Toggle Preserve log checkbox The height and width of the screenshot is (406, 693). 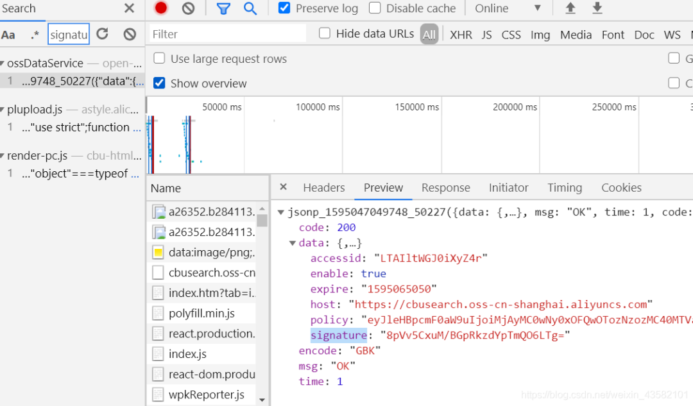[284, 8]
